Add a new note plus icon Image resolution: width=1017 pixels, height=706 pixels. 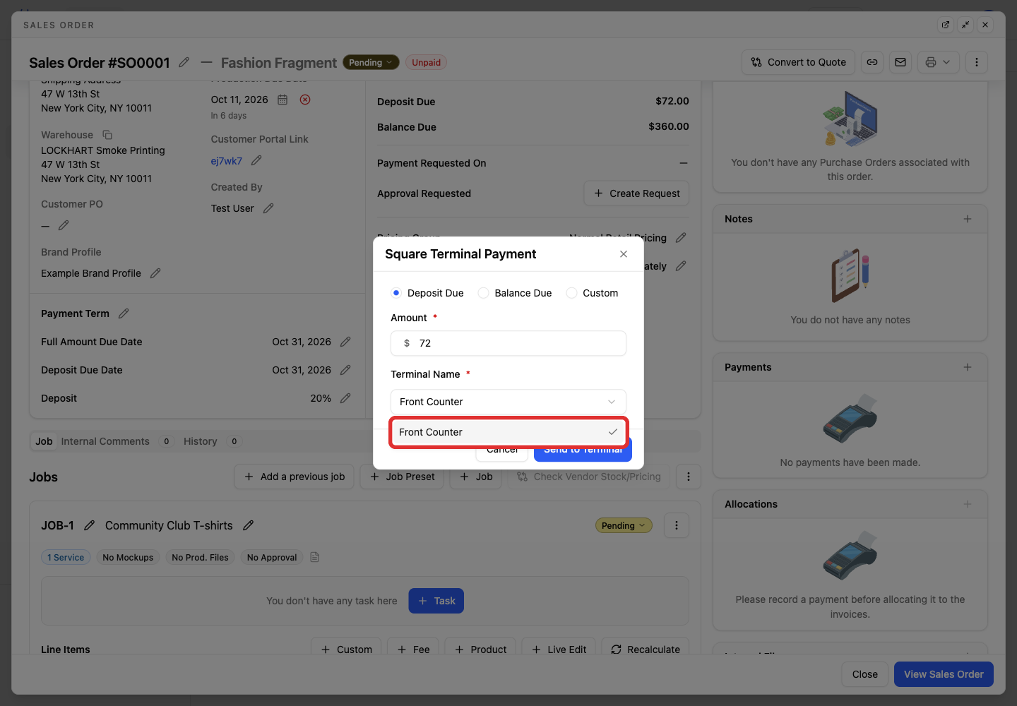click(968, 219)
